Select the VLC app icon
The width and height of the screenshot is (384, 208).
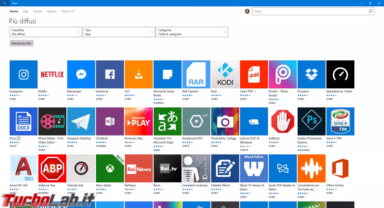(x=139, y=74)
